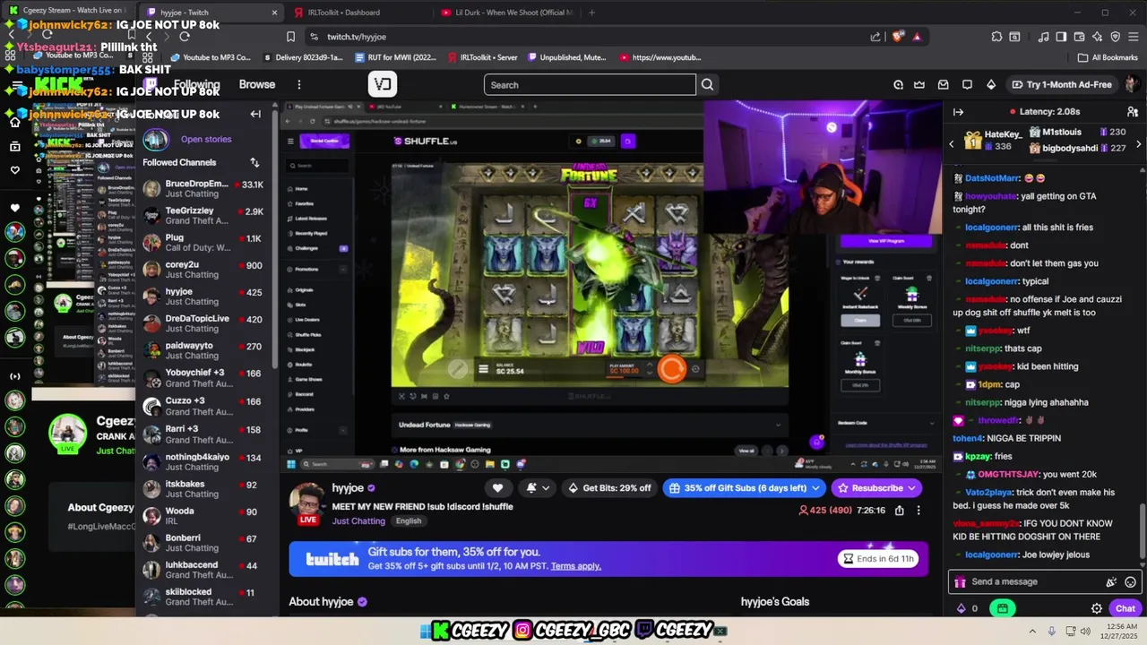The image size is (1147, 645).
Task: Click the gift icon in message box
Action: pos(960,581)
